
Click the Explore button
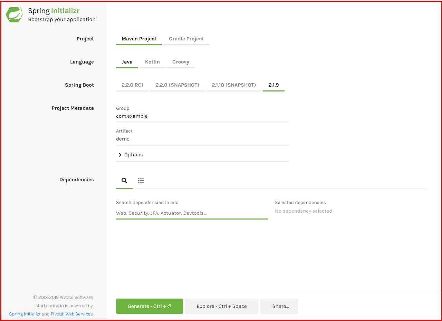[x=222, y=306]
